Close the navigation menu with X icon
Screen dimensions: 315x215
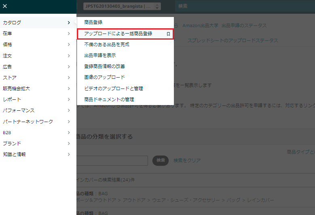5,6
